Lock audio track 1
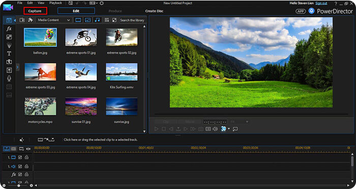The height and width of the screenshot is (189, 356). coord(26,166)
